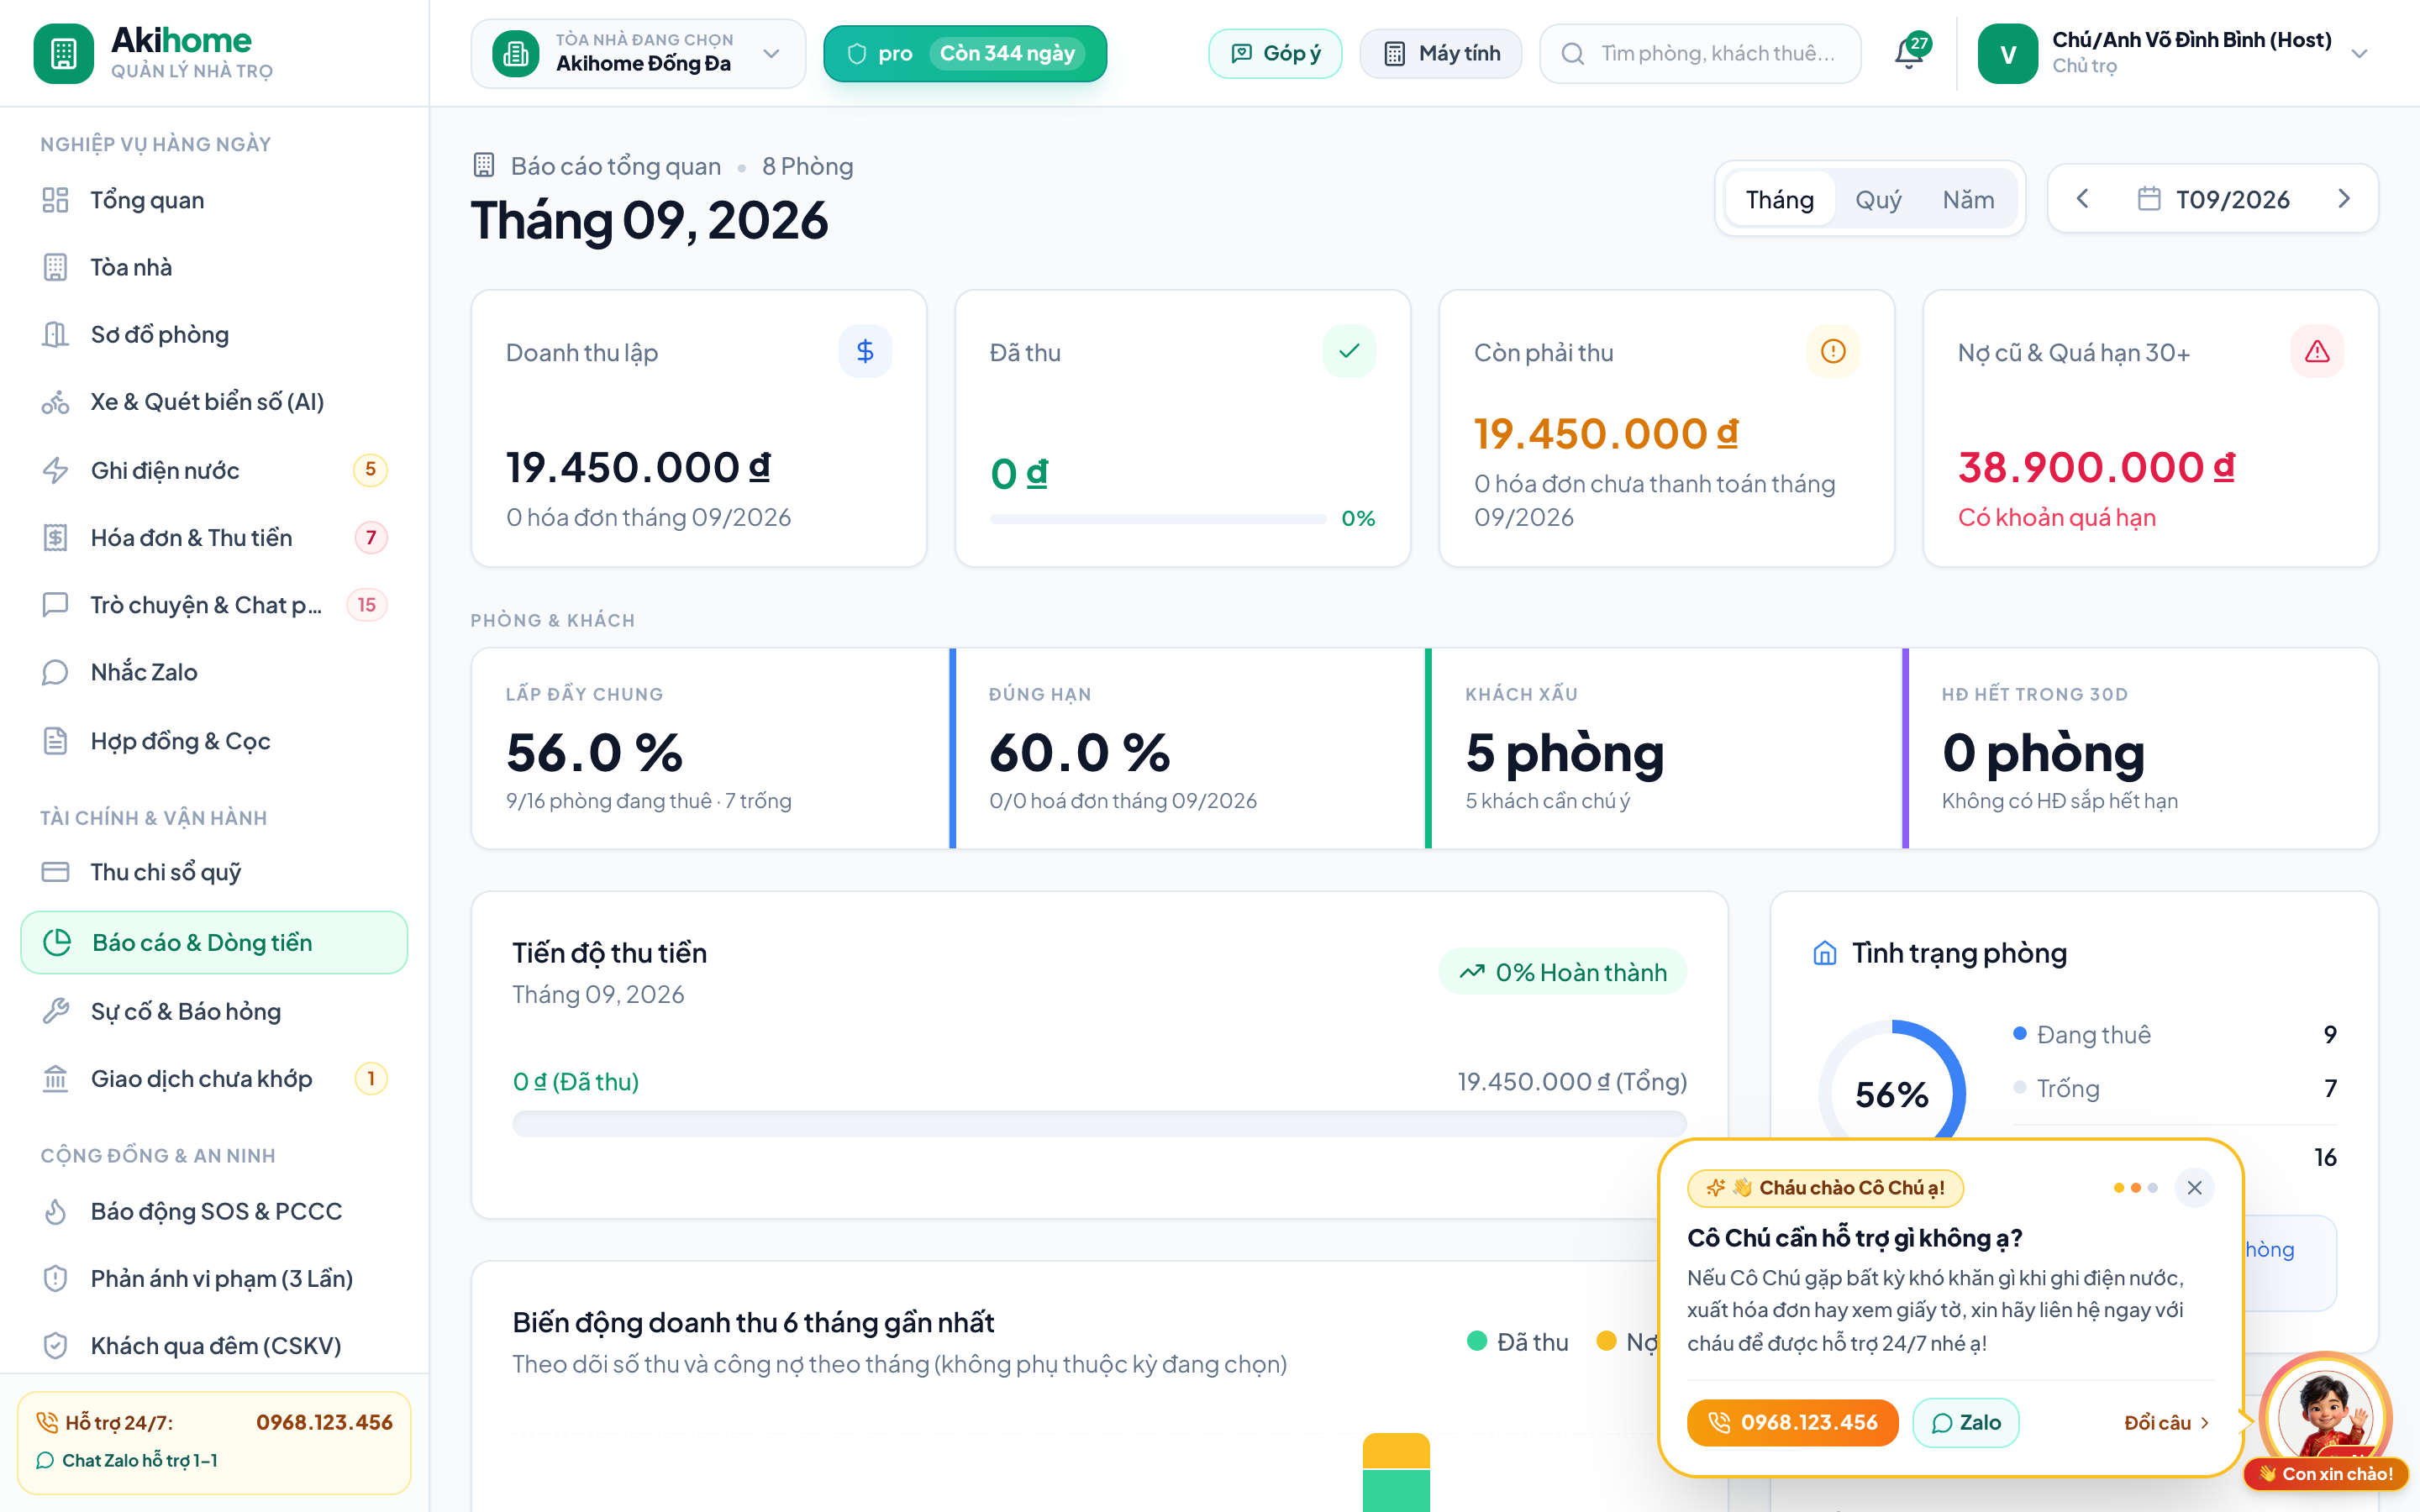Open Tòa nhà in sidebar

pos(214,267)
